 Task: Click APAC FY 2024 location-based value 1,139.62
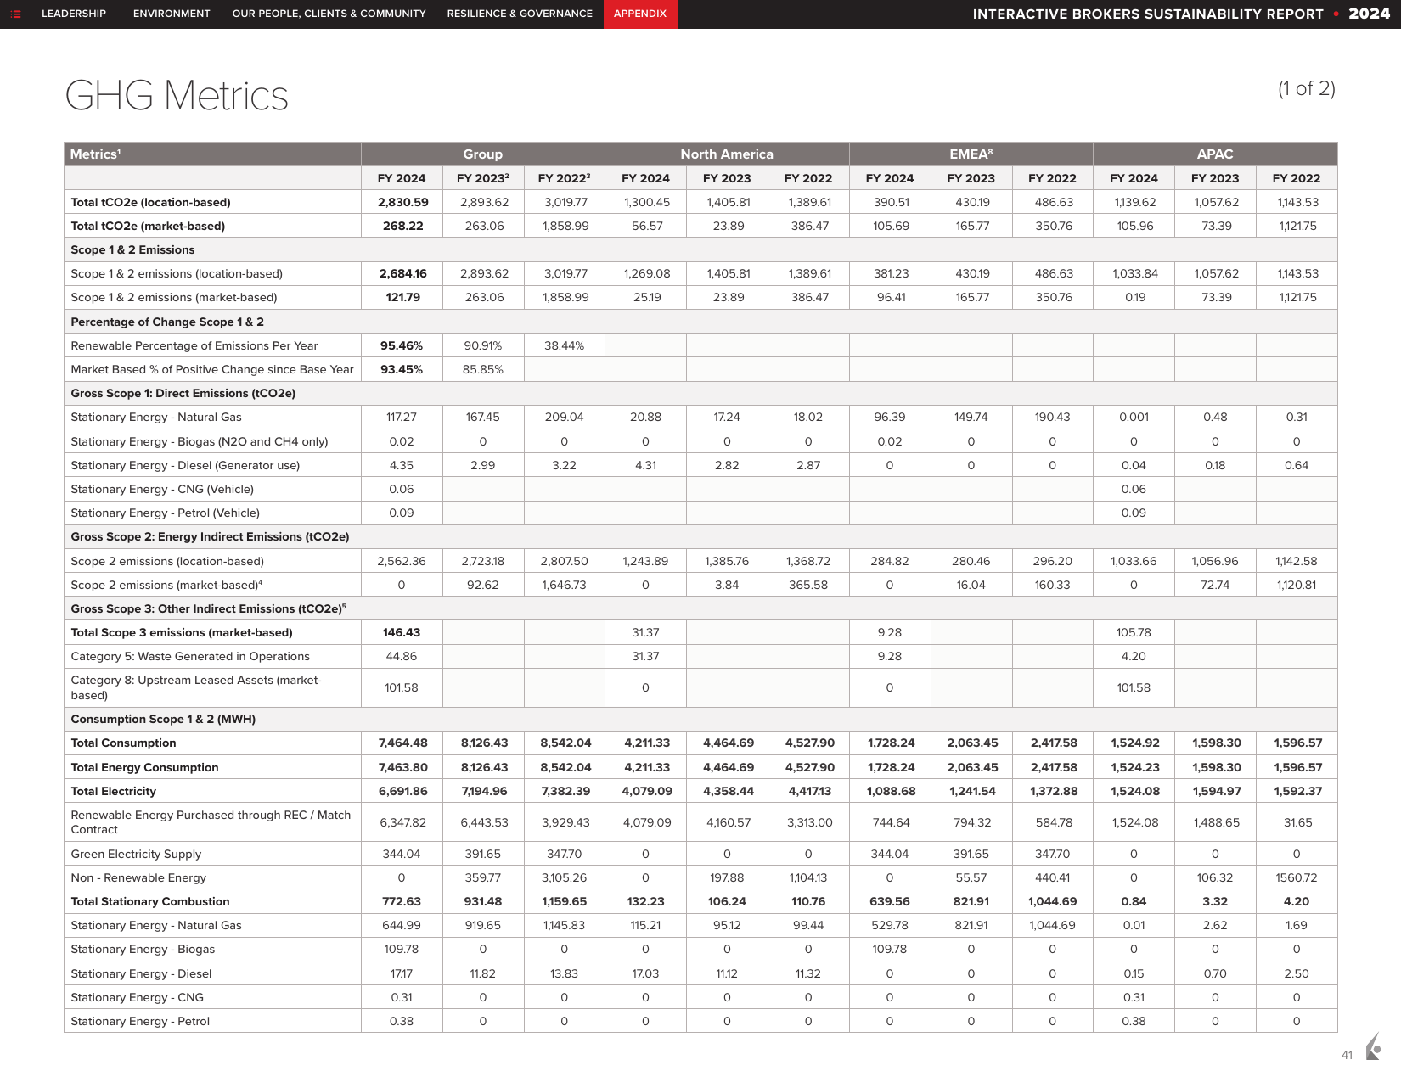[x=1135, y=202]
